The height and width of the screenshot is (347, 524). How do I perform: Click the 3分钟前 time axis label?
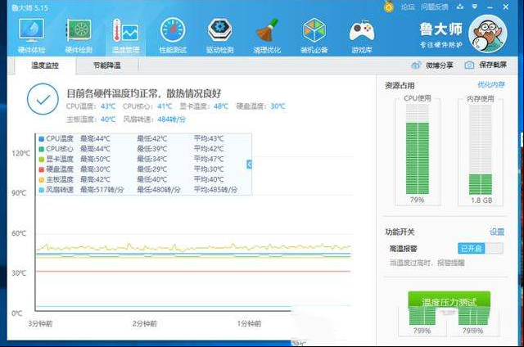(x=40, y=323)
